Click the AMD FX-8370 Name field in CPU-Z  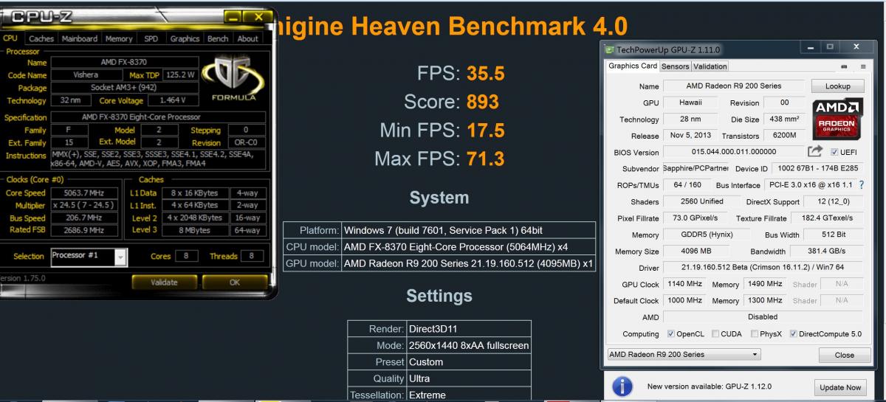point(123,63)
